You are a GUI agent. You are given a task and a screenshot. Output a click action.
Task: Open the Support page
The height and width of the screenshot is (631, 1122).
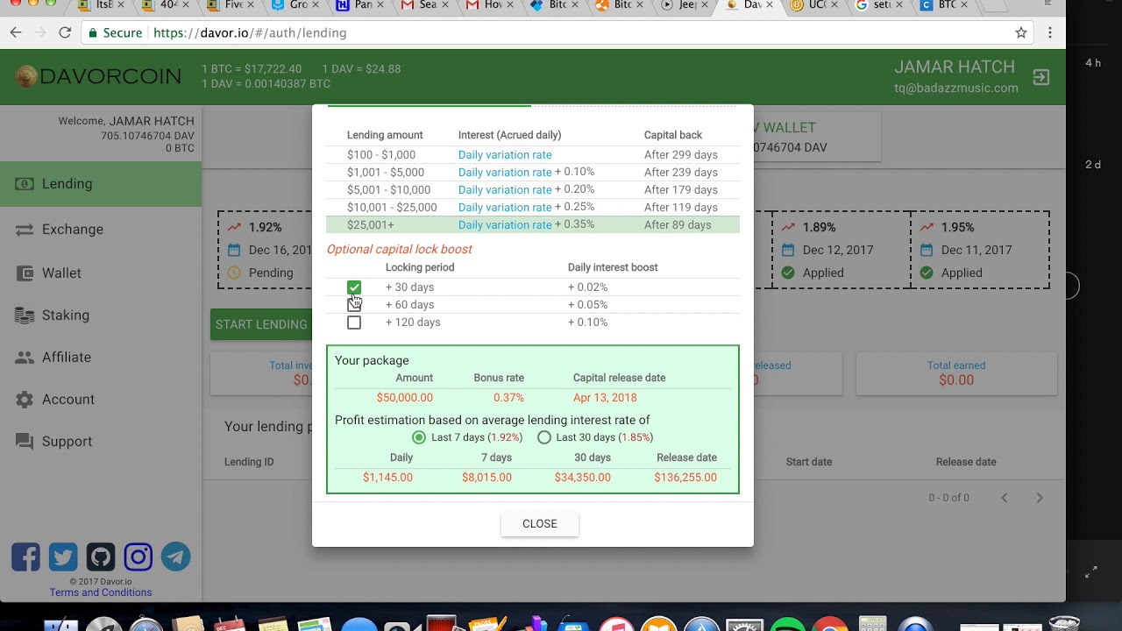pos(101,442)
